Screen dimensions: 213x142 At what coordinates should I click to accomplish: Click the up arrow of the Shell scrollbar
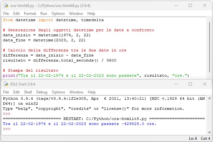pyautogui.click(x=210, y=98)
